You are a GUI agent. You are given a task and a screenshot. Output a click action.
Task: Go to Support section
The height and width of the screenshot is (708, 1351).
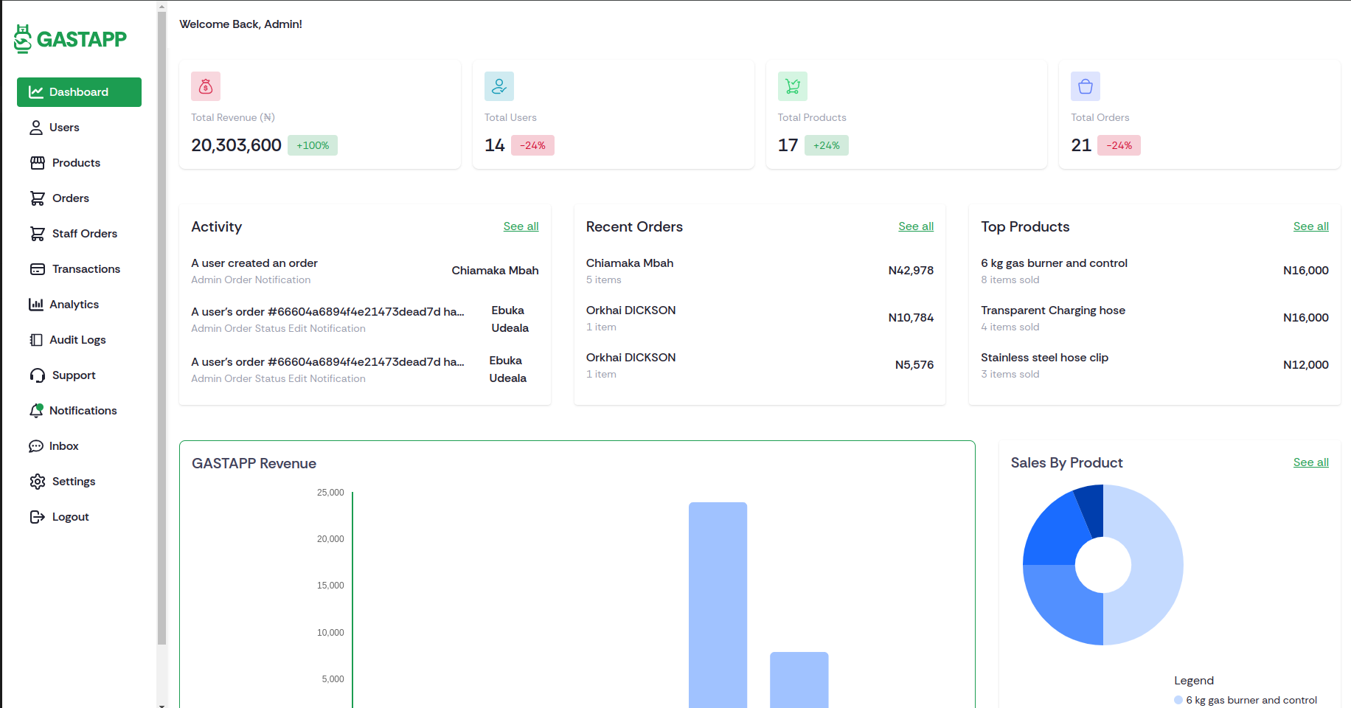tap(79, 375)
